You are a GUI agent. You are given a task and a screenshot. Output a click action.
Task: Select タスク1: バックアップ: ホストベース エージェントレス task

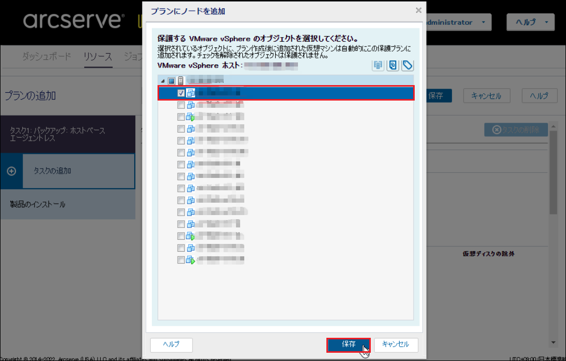click(68, 134)
